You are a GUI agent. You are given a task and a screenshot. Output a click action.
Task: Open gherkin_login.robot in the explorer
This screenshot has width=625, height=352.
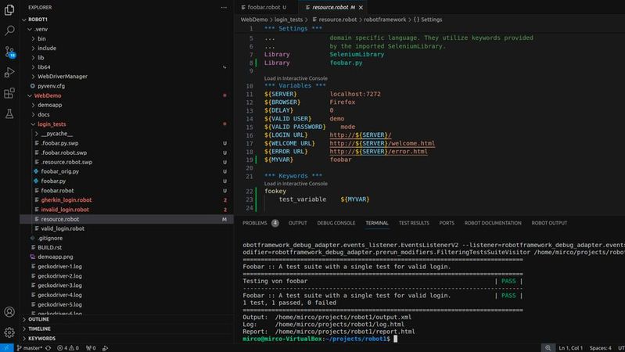[66, 200]
